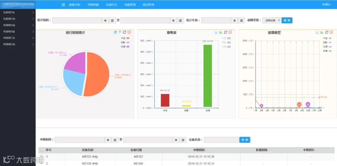Viewport: 337px width, 166px height.
Task: Click the green 空调 bar in 用电量
Action: click(208, 76)
